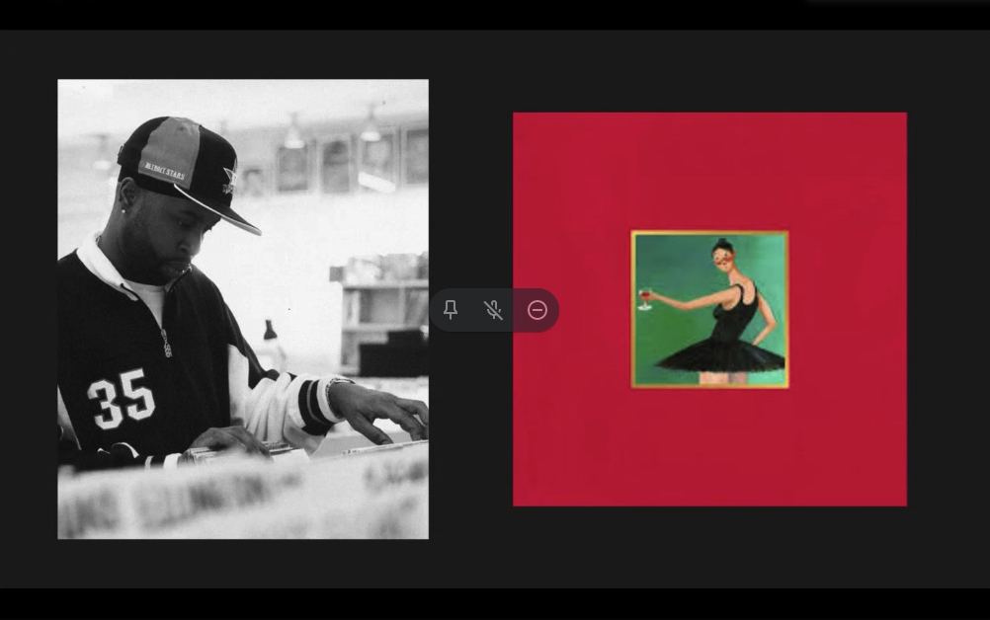This screenshot has width=990, height=620.
Task: Remove the participant with the minus icon
Action: pos(537,310)
